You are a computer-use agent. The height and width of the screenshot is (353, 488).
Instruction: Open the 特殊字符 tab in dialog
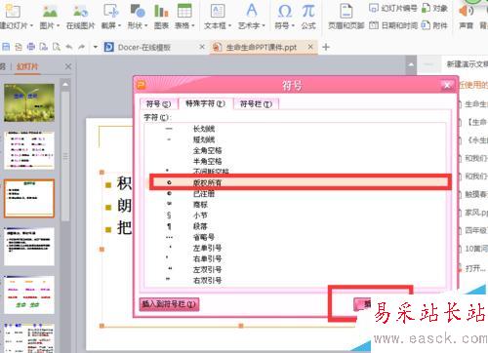coord(205,103)
